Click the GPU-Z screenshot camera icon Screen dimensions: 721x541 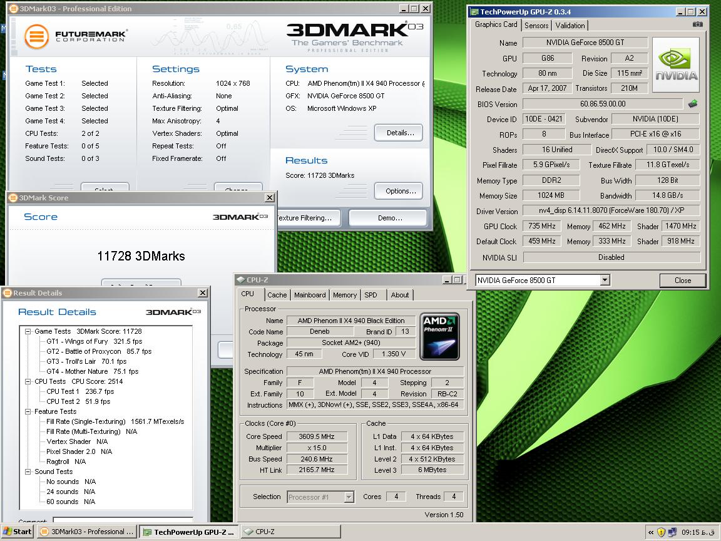click(x=697, y=24)
